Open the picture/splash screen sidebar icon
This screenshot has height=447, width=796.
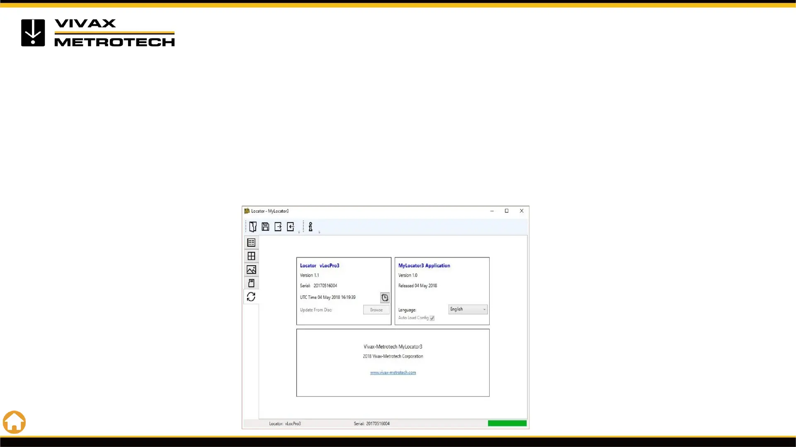click(251, 270)
